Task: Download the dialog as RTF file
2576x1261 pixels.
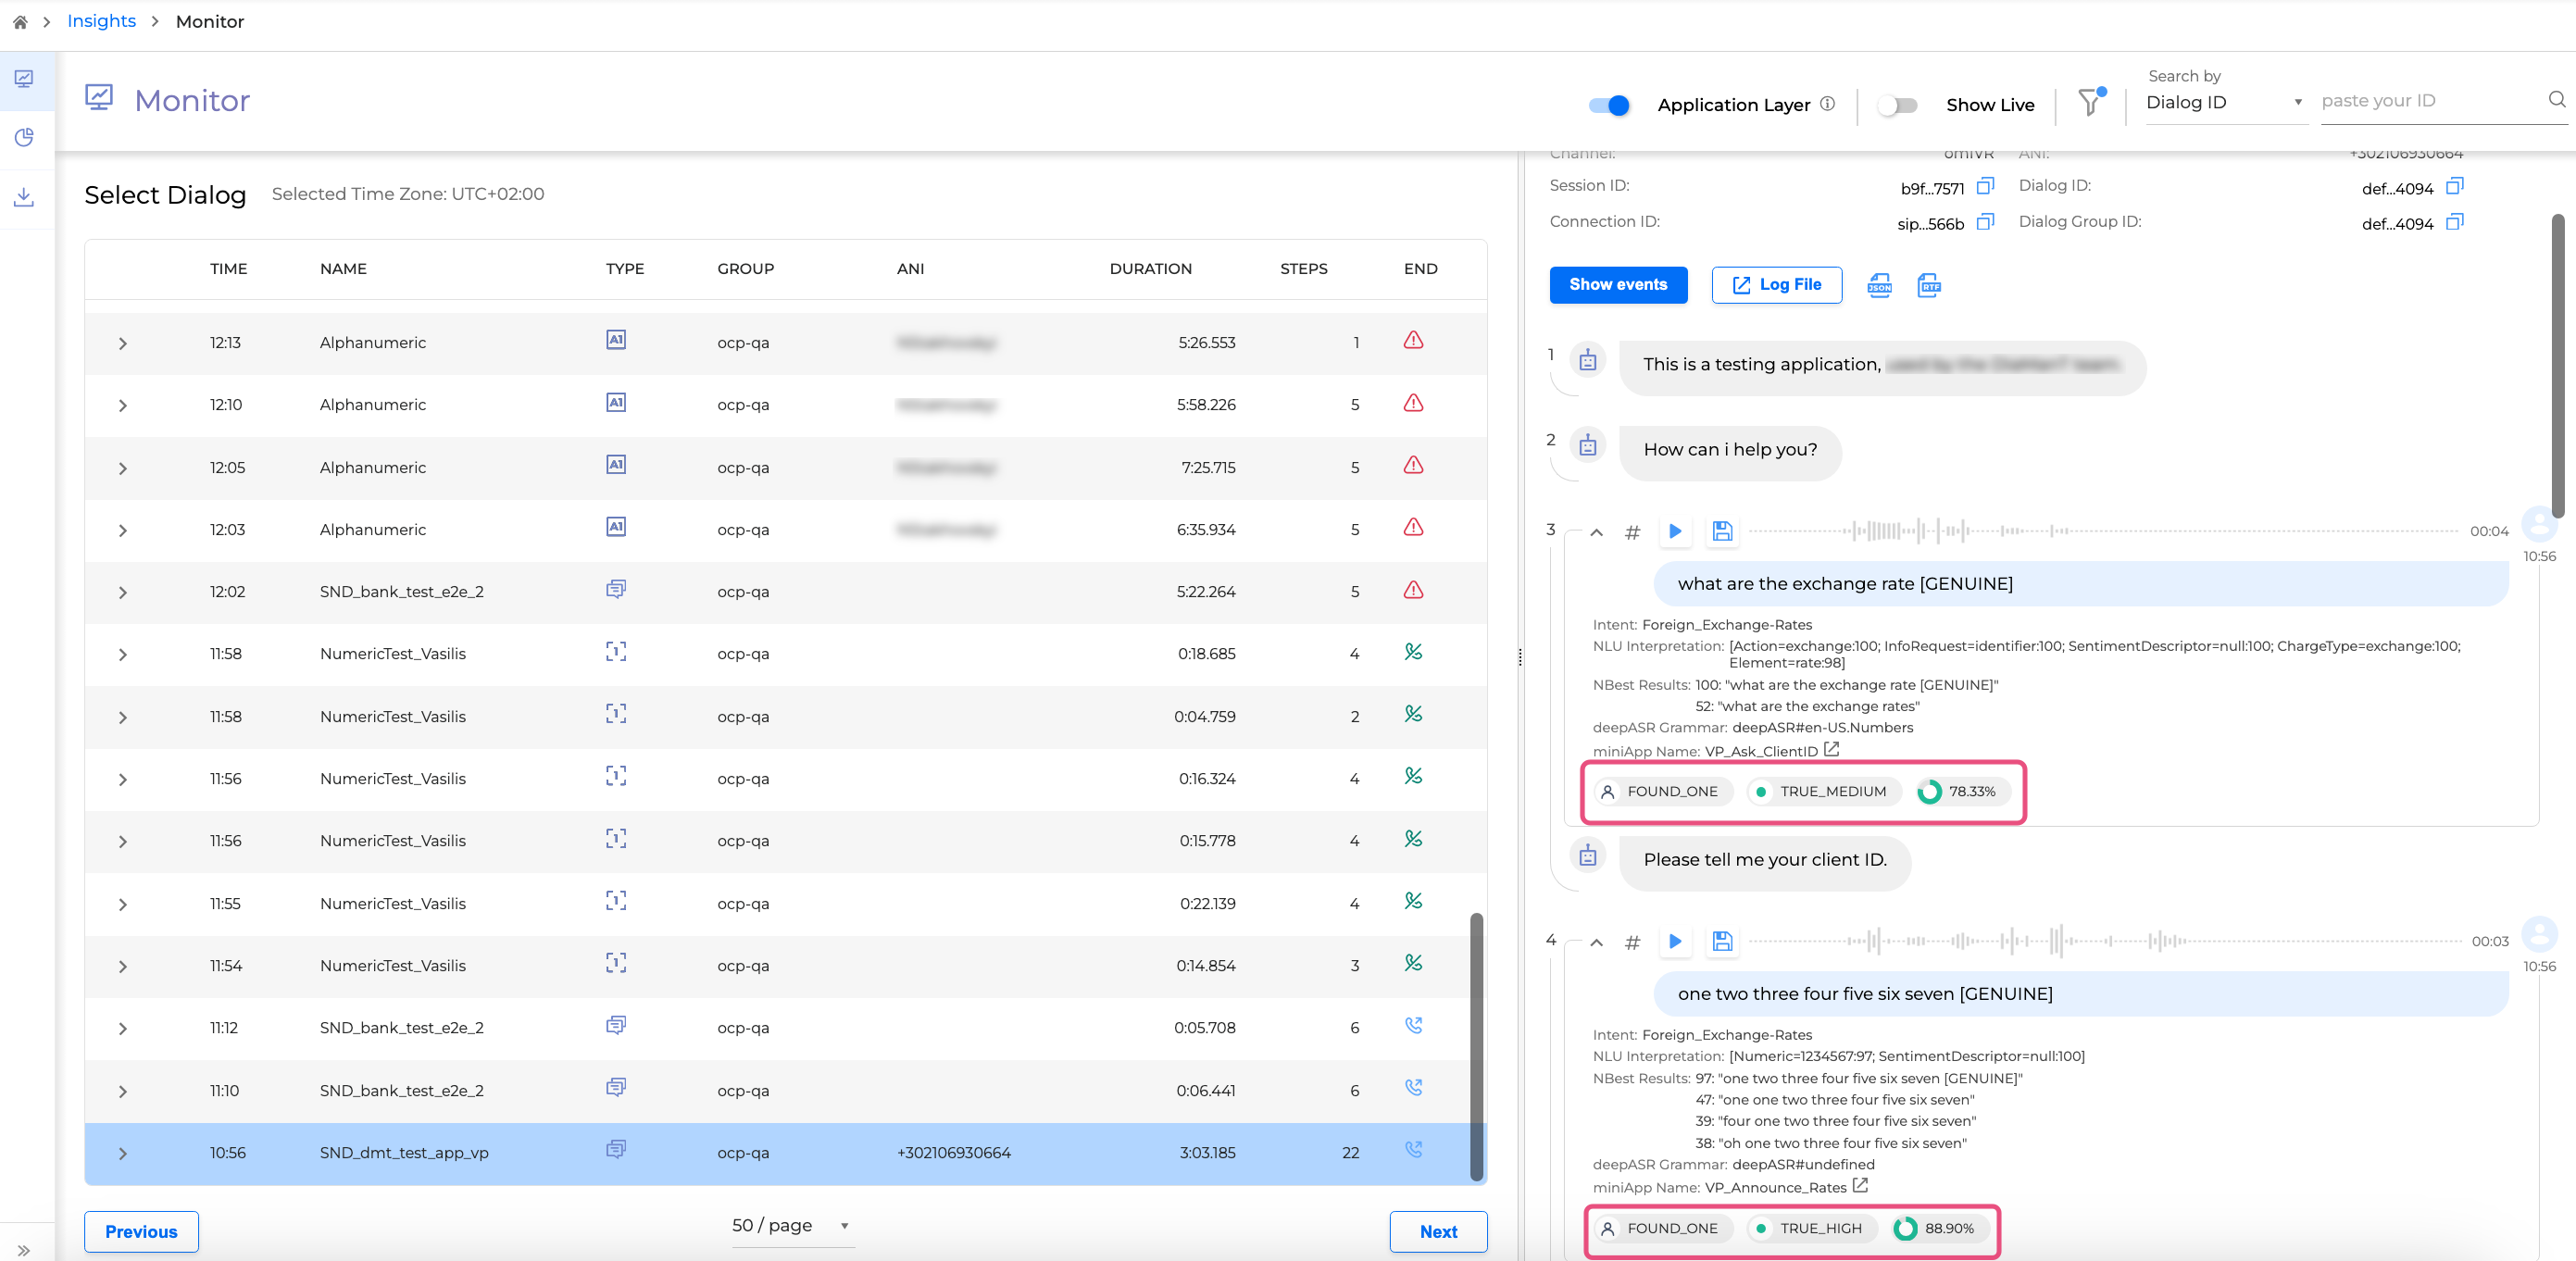Action: [x=1929, y=286]
